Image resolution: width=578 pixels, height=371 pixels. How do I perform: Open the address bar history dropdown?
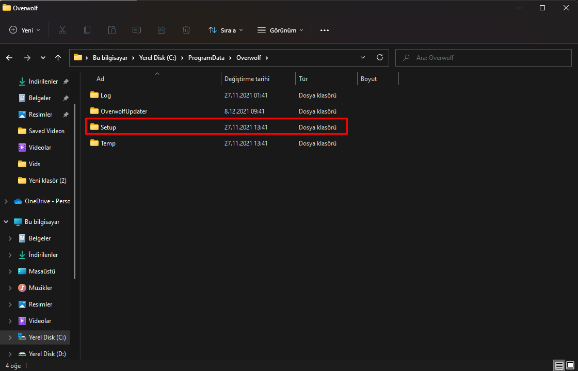(363, 57)
